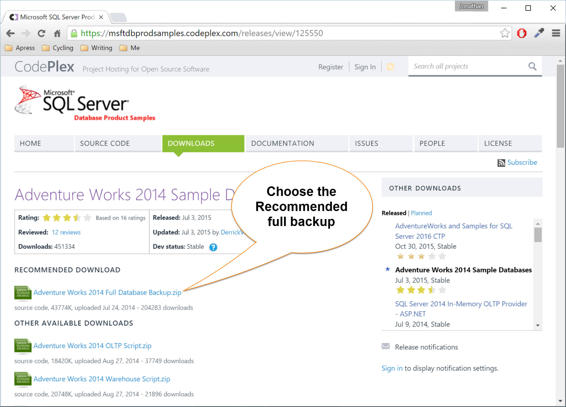Click the Subscribe link
Viewport: 566px width, 407px height.
522,162
